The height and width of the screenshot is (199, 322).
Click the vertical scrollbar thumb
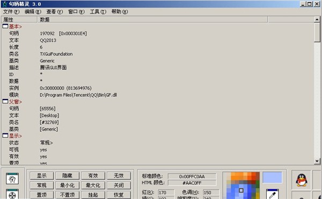tap(317, 32)
